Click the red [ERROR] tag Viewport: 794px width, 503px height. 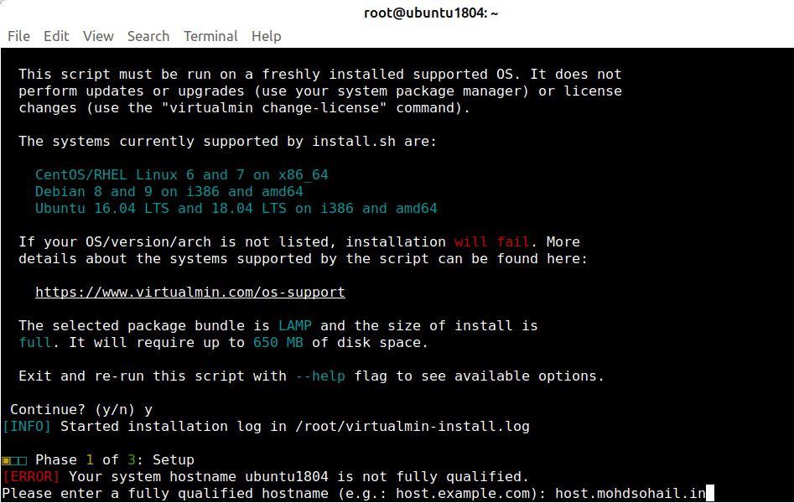(31, 477)
